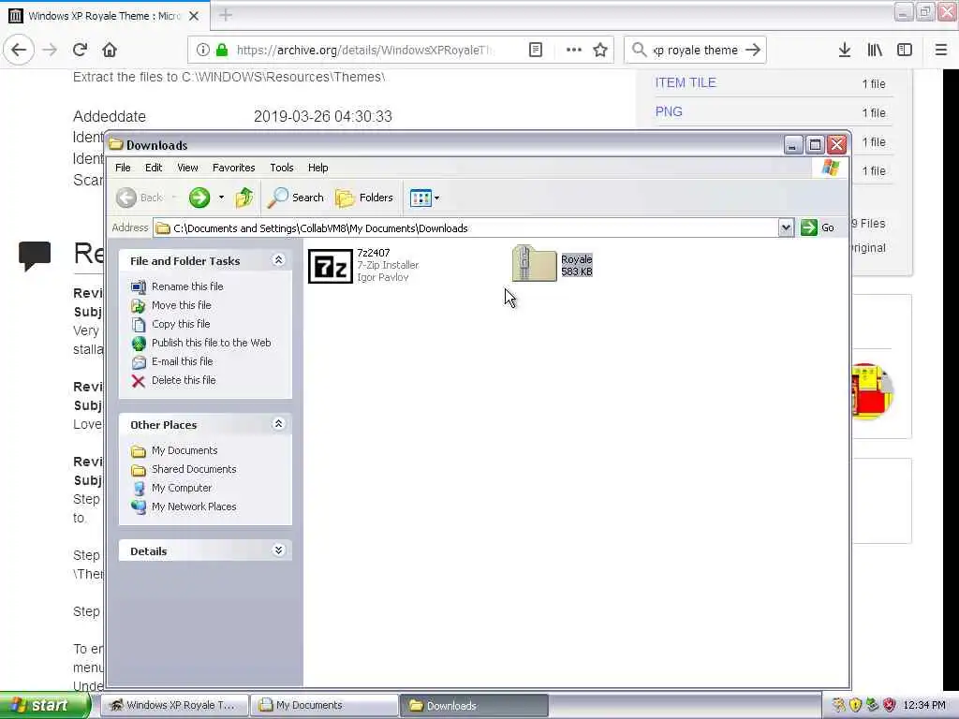Open the Edit menu
This screenshot has width=959, height=719.
[154, 168]
